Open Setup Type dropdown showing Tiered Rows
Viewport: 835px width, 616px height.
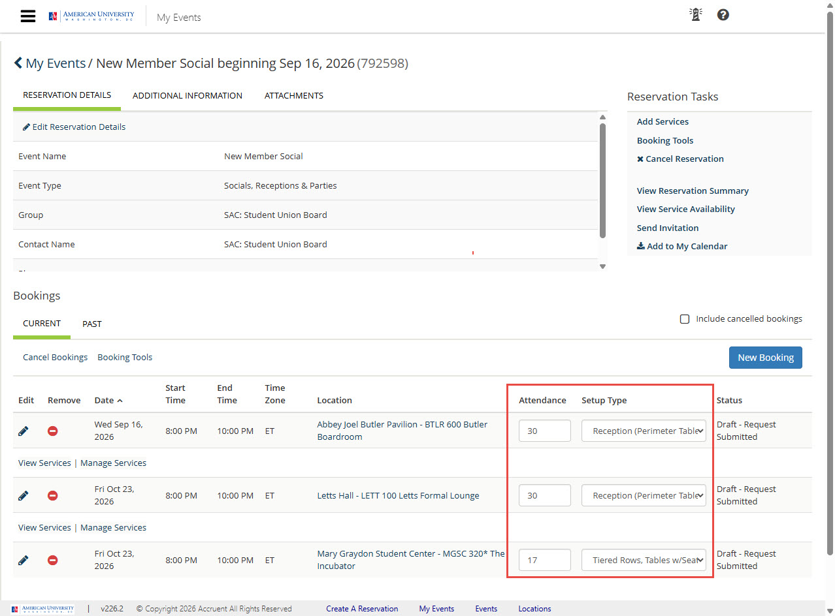click(x=644, y=560)
